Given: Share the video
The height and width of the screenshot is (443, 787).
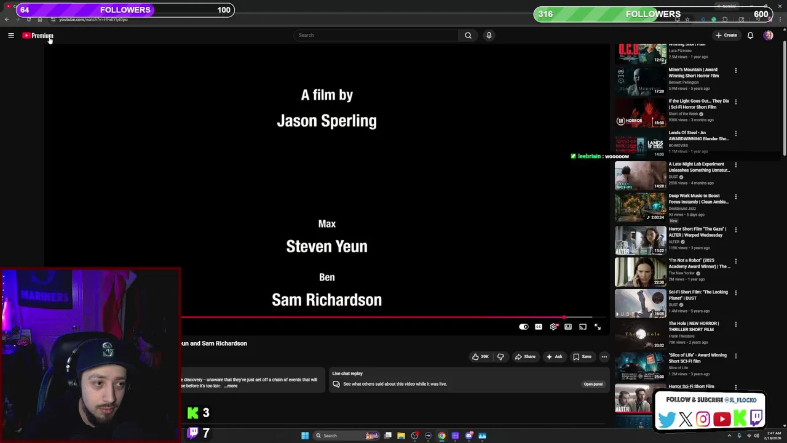Looking at the screenshot, I should (525, 357).
